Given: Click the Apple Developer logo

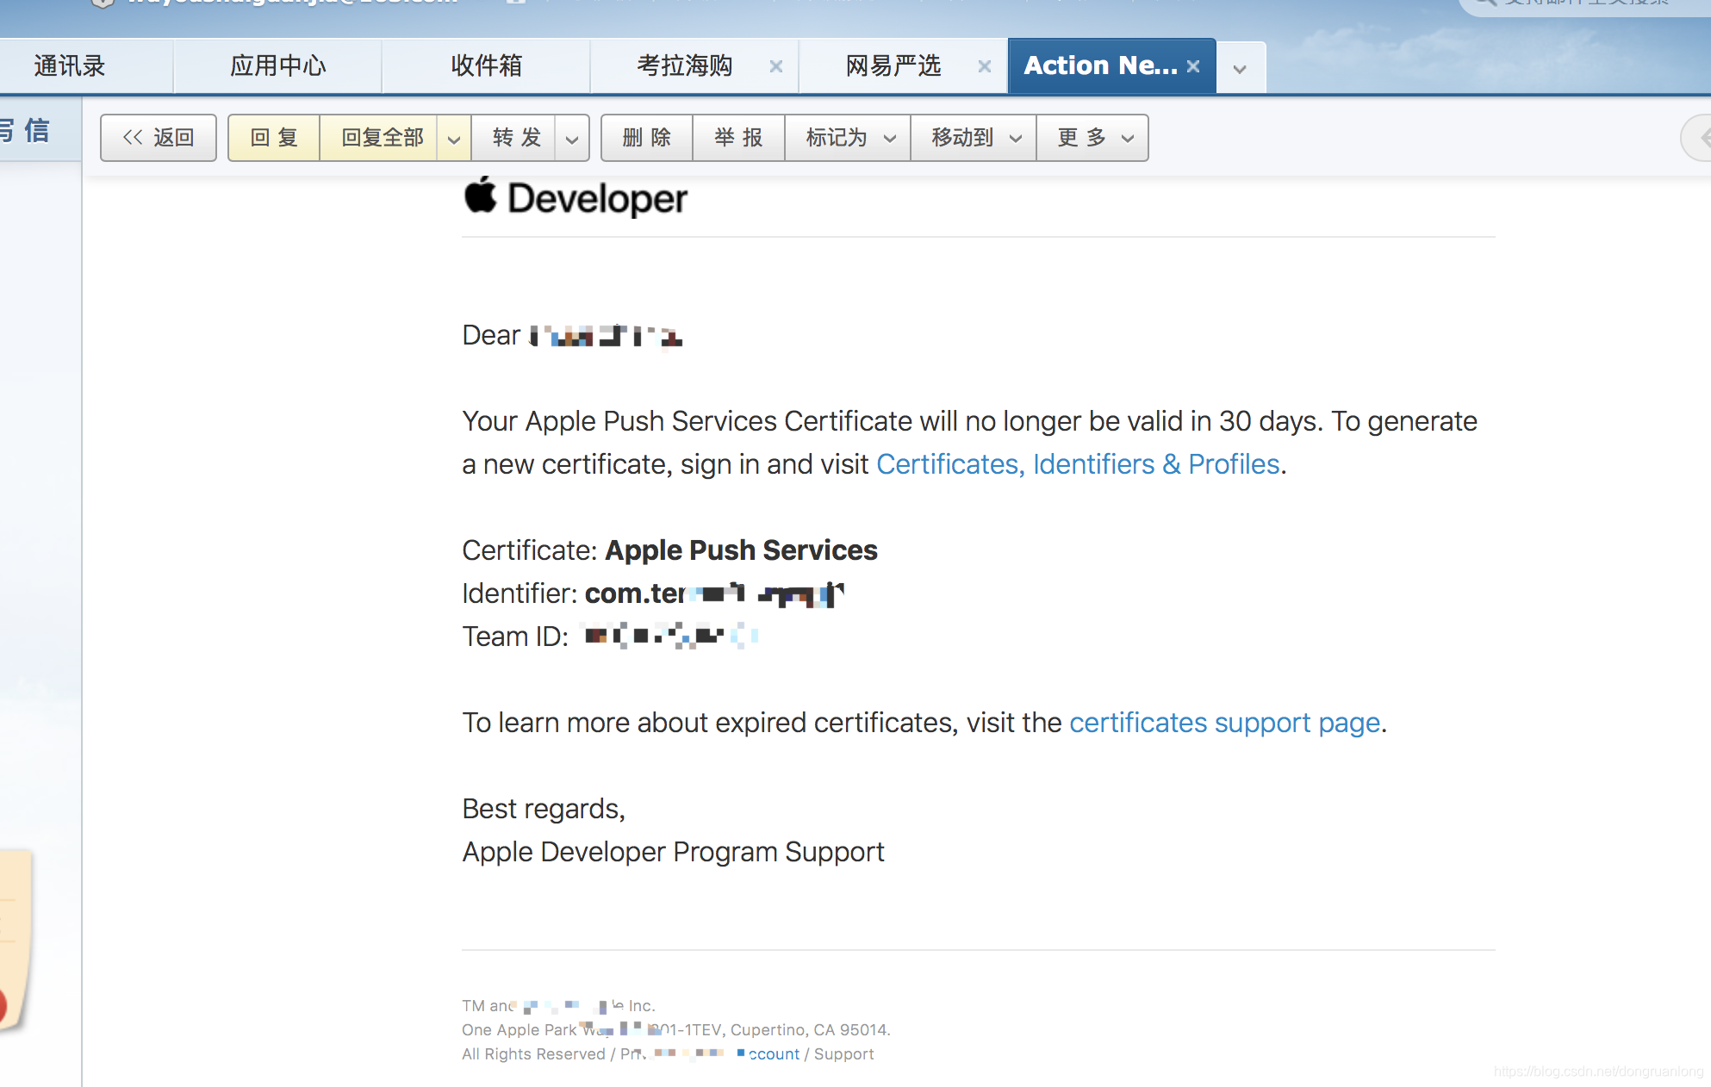Looking at the screenshot, I should pos(575,198).
